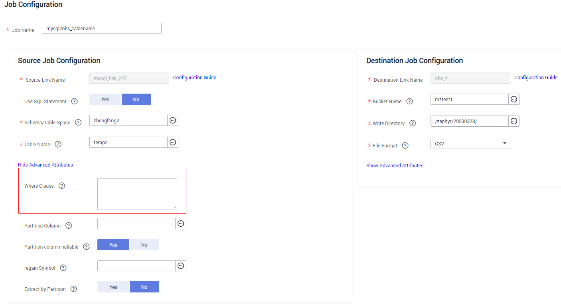The image size is (561, 304).
Task: Open help icon beside Where Clause
Action: [61, 186]
